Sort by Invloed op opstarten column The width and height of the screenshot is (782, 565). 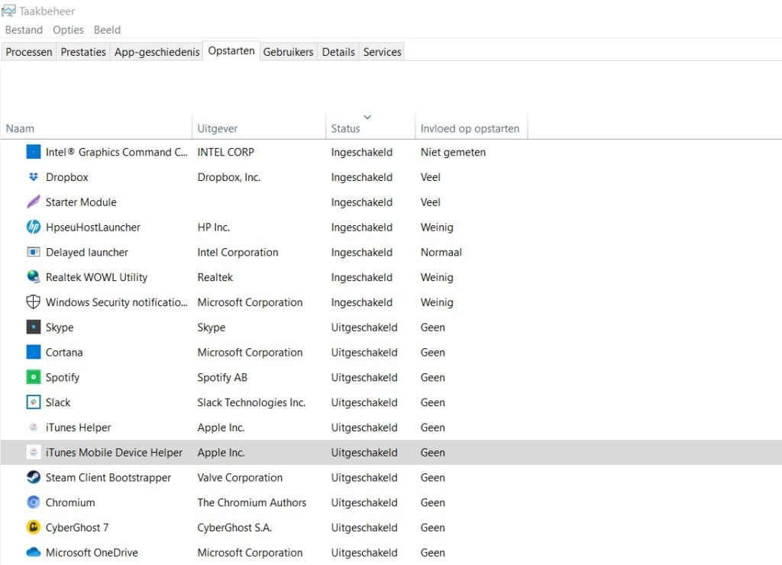[471, 128]
